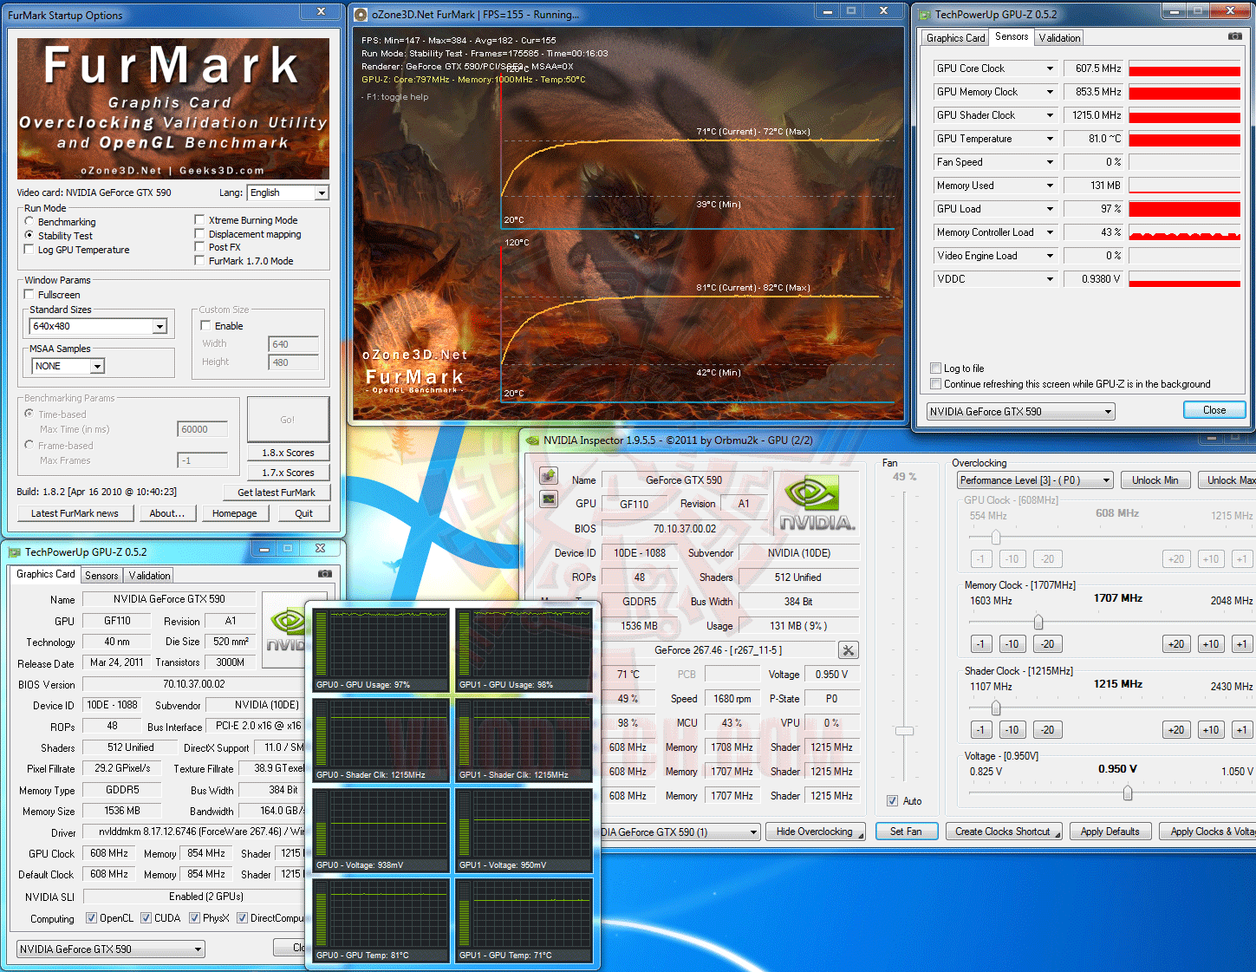The width and height of the screenshot is (1256, 972).
Task: Switch to Validation tab in top GPU-Z window
Action: tap(1059, 38)
